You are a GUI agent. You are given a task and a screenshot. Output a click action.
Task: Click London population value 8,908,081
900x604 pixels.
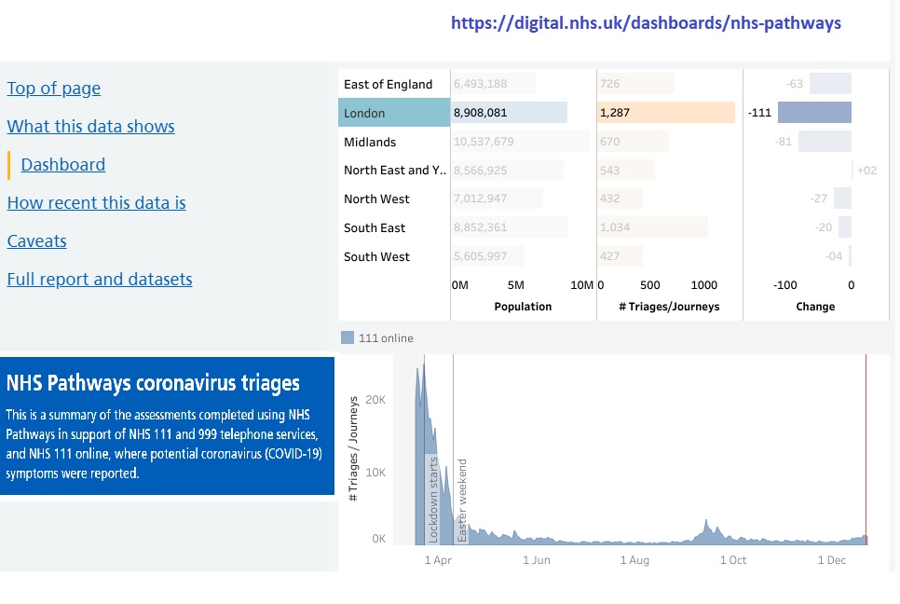[x=481, y=113]
